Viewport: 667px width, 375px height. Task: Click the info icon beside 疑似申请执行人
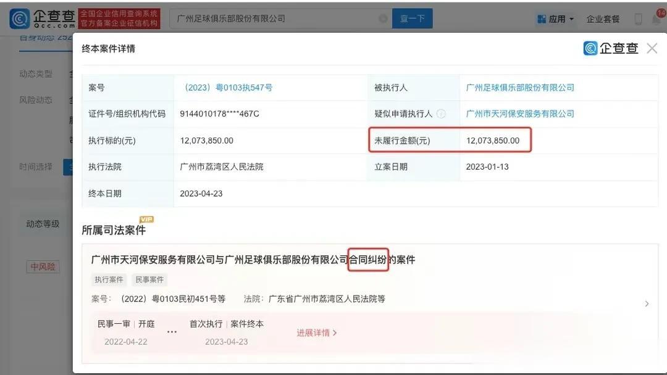click(x=441, y=114)
